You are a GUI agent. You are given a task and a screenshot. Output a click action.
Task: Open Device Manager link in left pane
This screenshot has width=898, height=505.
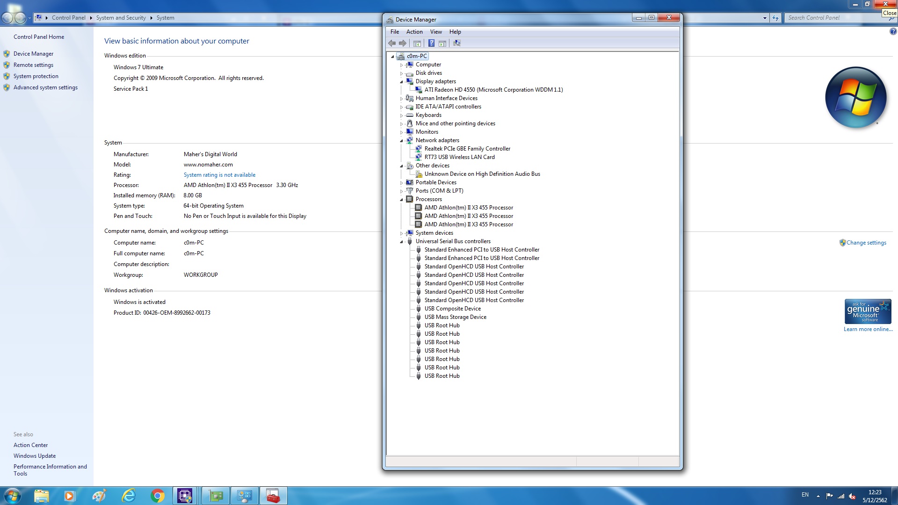point(33,54)
